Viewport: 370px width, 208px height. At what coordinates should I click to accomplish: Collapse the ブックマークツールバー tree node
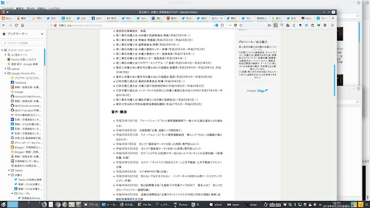[x=2, y=50]
